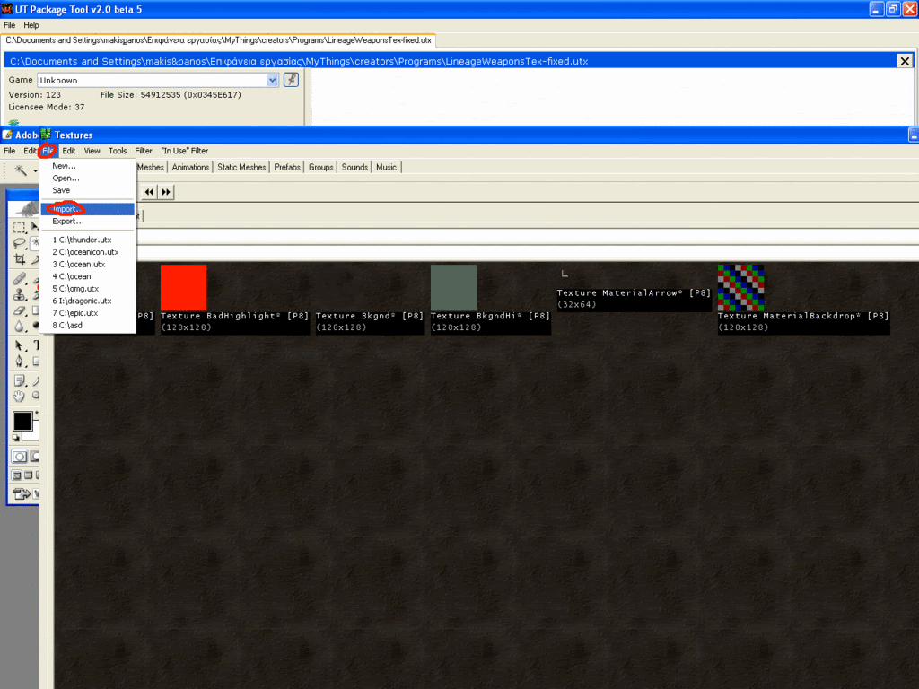Screen dimensions: 919x689
Task: Select the red BadHighlight texture thumbnail
Action: tap(183, 287)
